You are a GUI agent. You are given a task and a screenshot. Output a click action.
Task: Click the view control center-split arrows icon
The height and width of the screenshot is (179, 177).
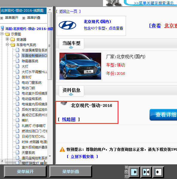pos(146,172)
